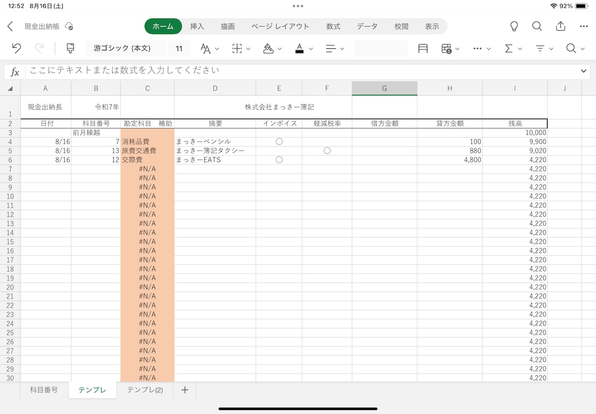Tap the empty number format box
596x414 pixels.
pos(381,48)
